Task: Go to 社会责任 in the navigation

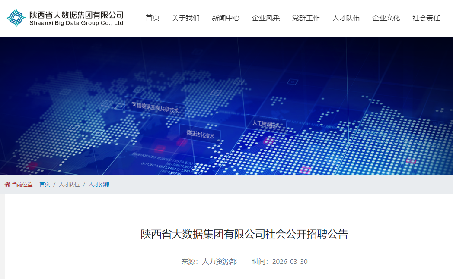Action: 427,18
